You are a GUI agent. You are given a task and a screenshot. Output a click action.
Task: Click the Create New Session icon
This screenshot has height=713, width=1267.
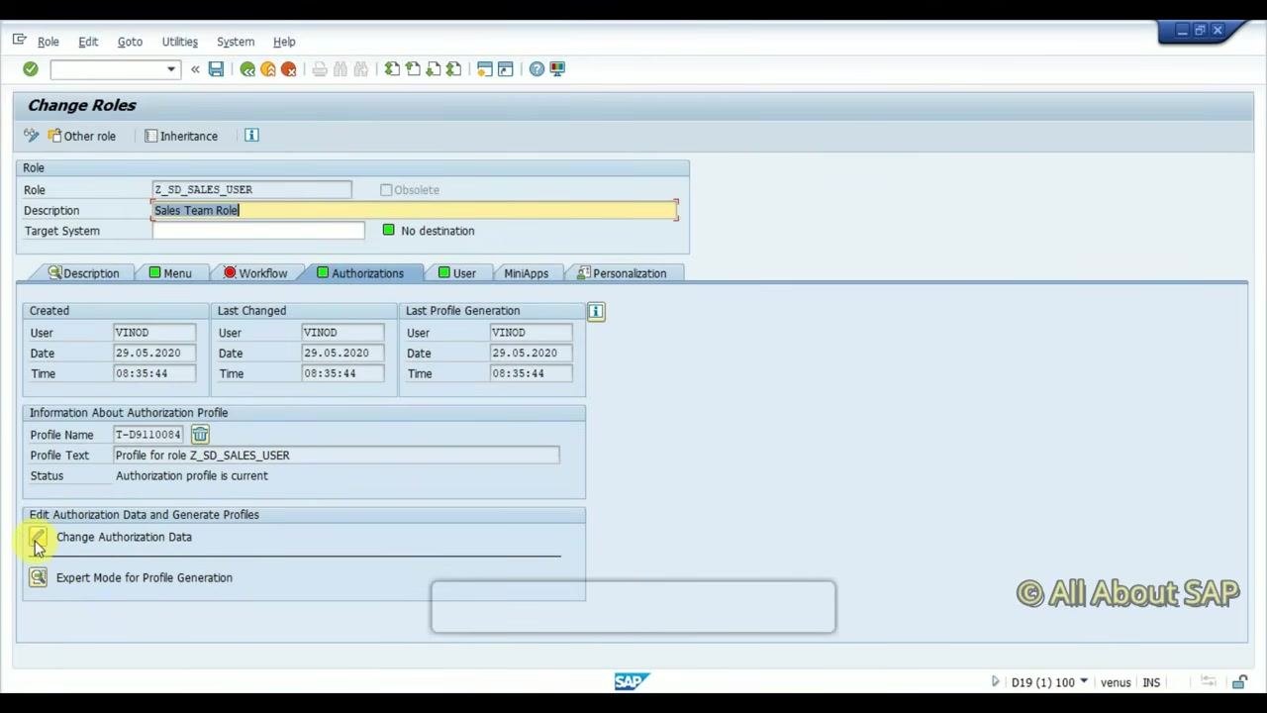pyautogui.click(x=485, y=69)
